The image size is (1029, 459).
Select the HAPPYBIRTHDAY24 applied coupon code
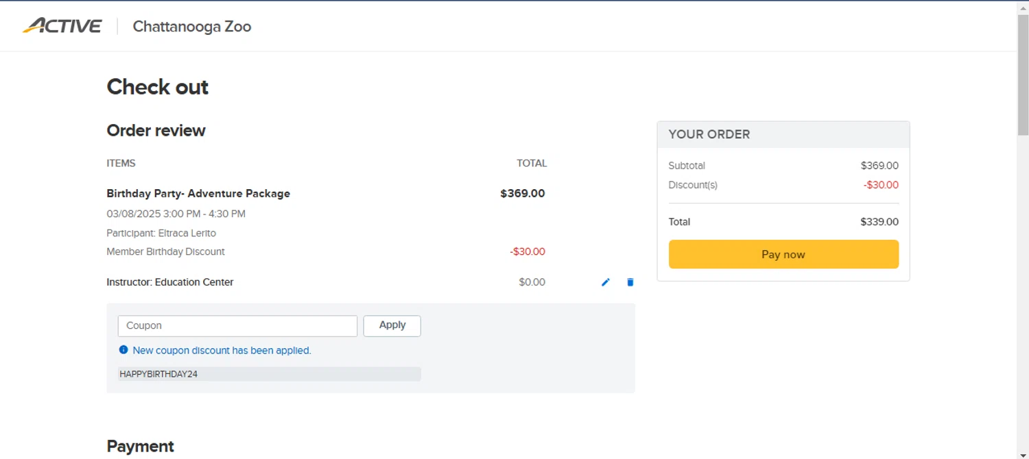click(158, 374)
